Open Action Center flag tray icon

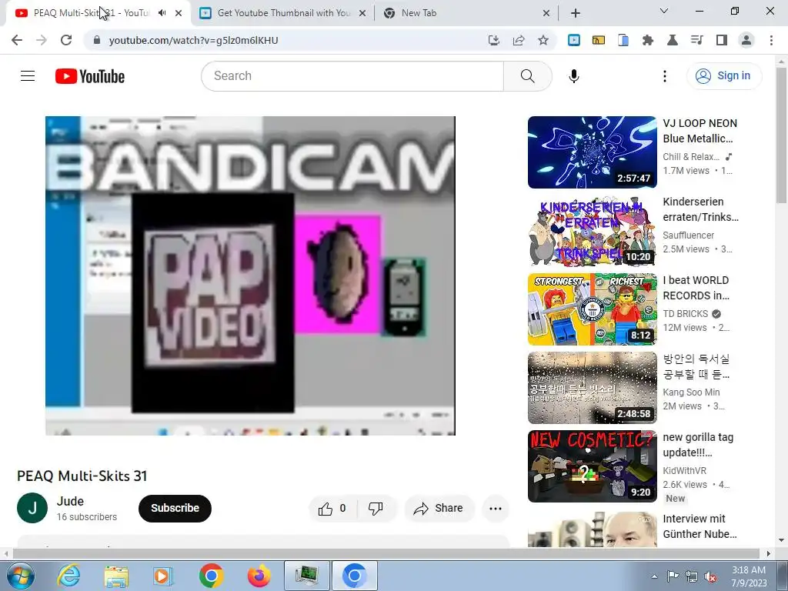point(673,576)
